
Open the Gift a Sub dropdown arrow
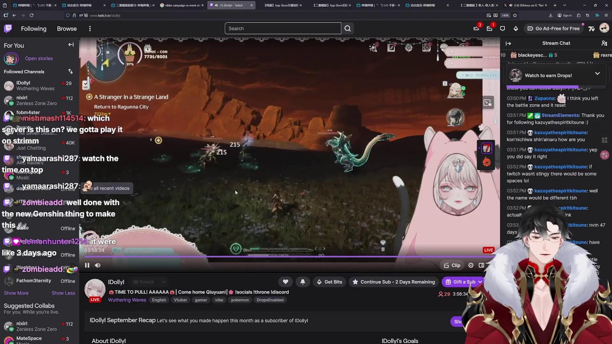click(480, 282)
